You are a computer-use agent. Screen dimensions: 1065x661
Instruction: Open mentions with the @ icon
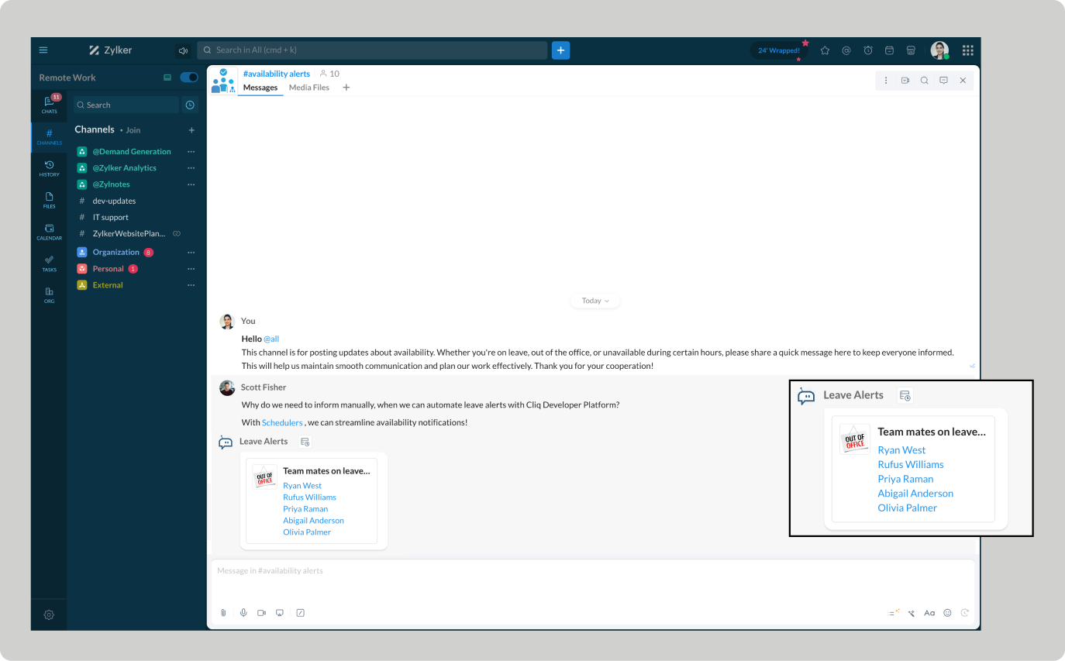click(846, 50)
